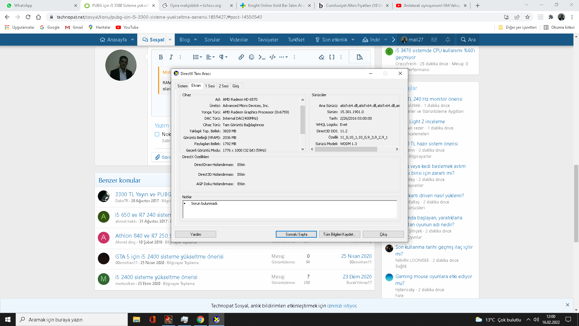Switch to the Giriş tab in DirectX dialog
579x326 pixels.
[x=236, y=86]
